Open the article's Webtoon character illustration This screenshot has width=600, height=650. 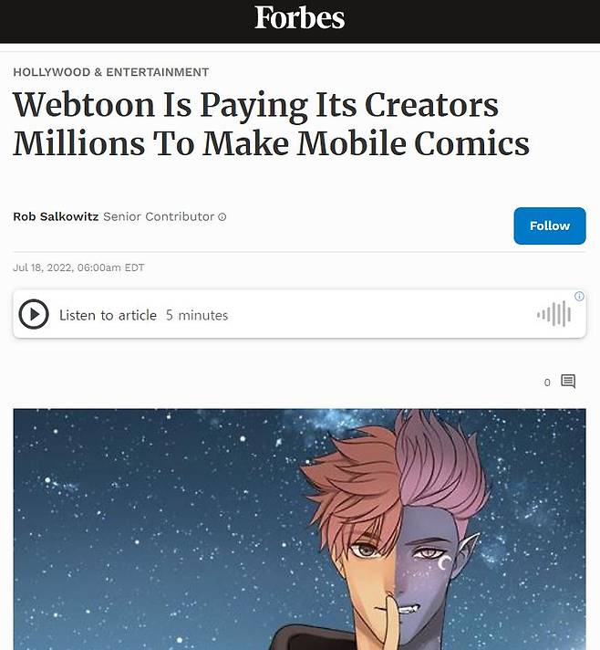click(x=299, y=529)
